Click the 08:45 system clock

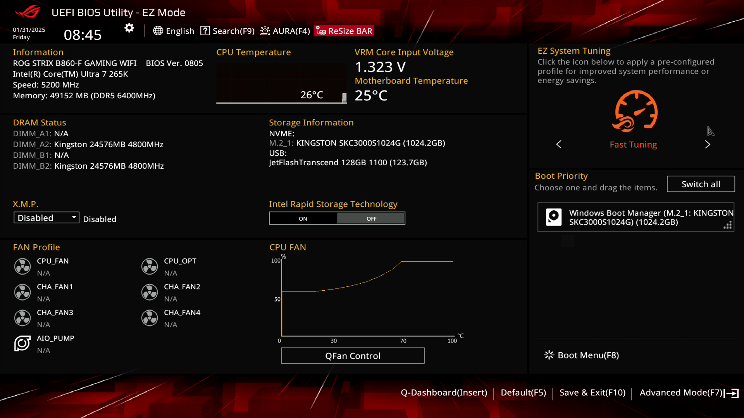point(83,35)
